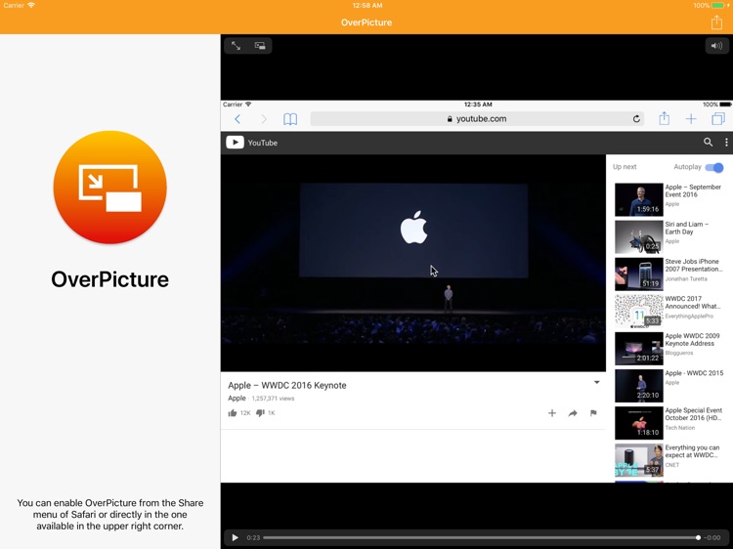
Task: Select WWDC 2017 Announced video title
Action: 693,302
